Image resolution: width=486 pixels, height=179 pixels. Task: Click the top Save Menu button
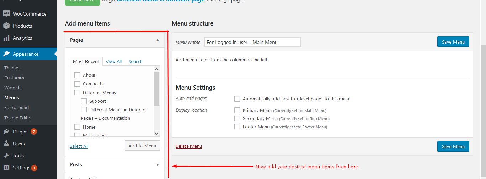[453, 42]
